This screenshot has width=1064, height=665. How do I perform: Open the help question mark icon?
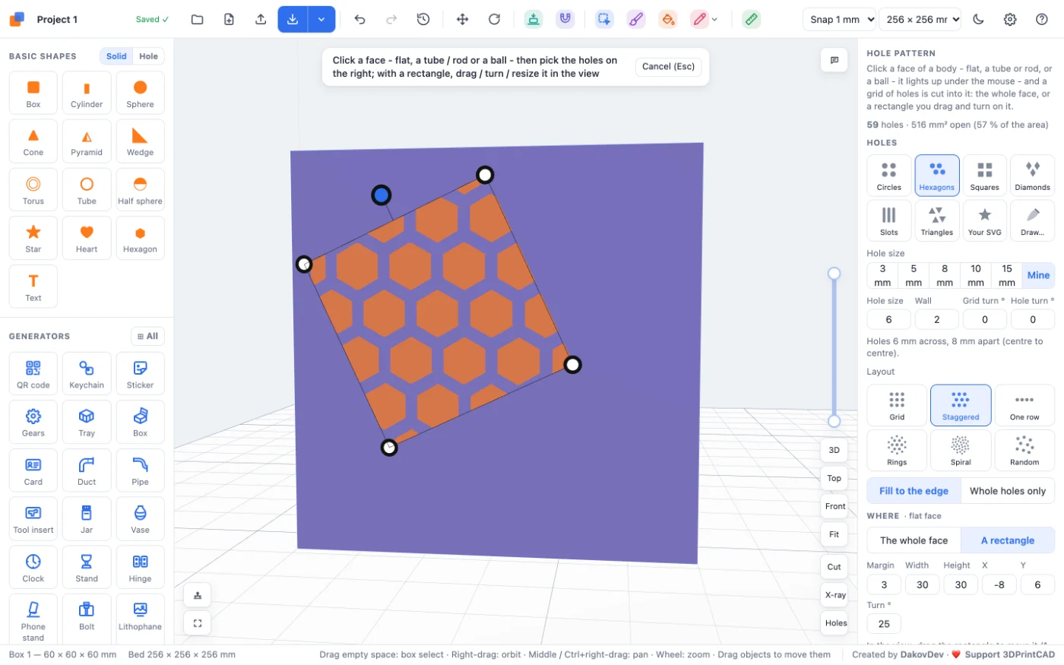[1042, 19]
